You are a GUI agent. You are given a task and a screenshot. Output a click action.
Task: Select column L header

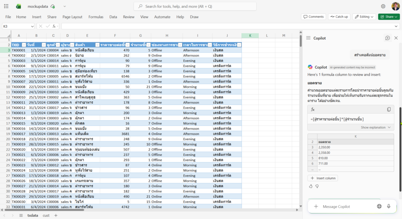pos(267,36)
